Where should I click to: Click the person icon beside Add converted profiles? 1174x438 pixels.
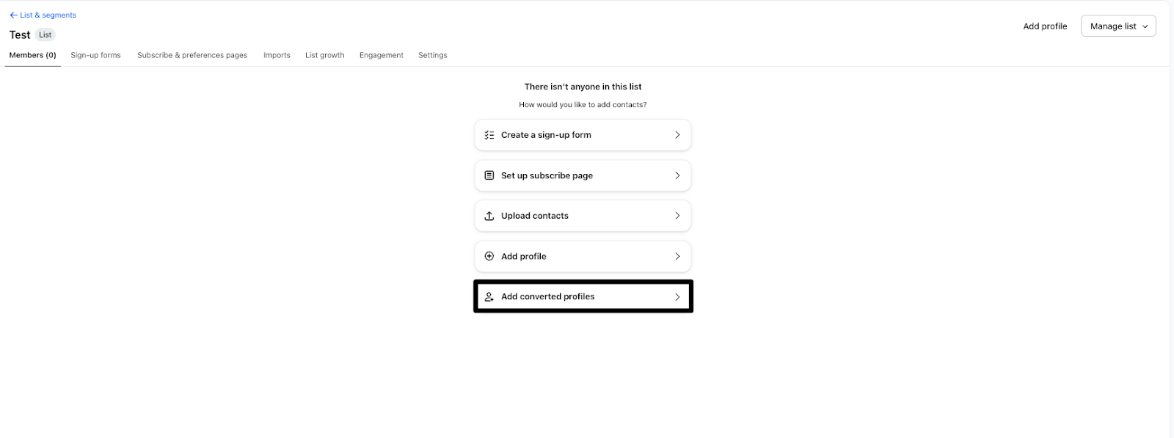pos(489,296)
